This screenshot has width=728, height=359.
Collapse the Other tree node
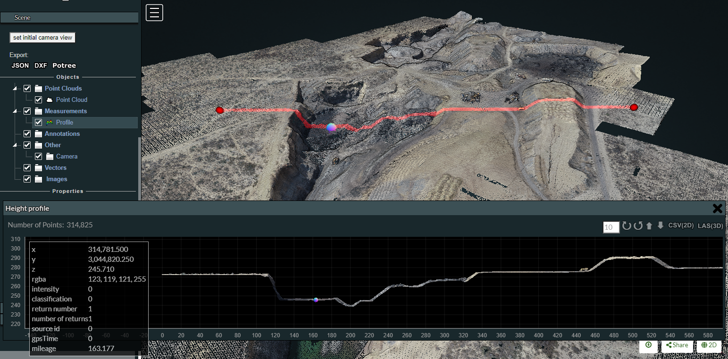pyautogui.click(x=16, y=145)
